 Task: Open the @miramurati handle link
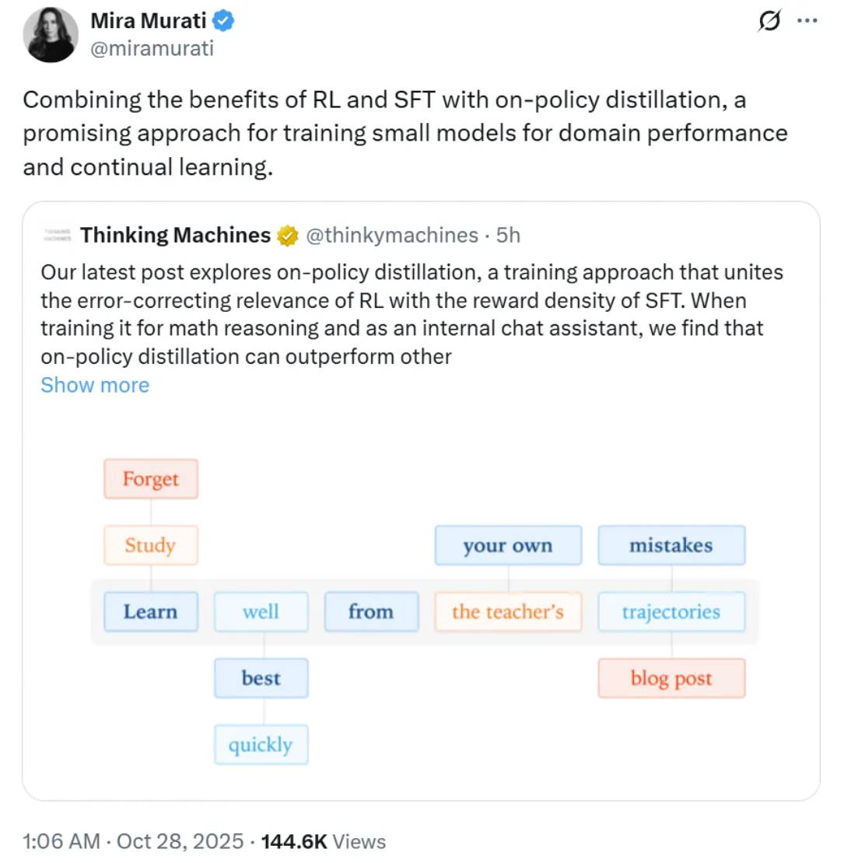(152, 48)
